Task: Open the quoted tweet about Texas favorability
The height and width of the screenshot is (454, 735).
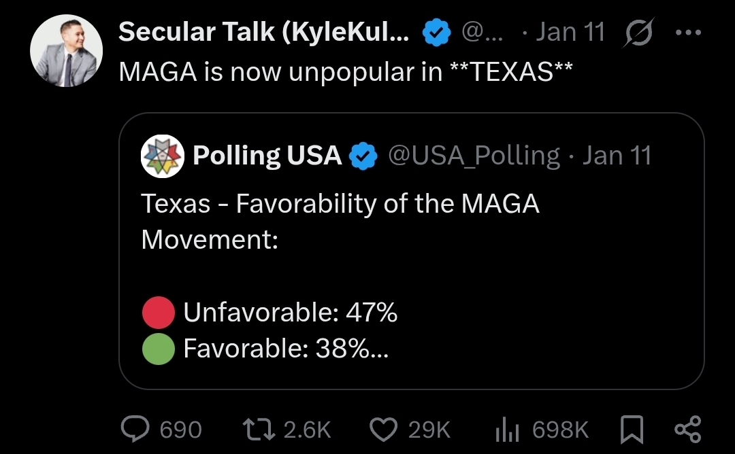Action: click(x=411, y=272)
